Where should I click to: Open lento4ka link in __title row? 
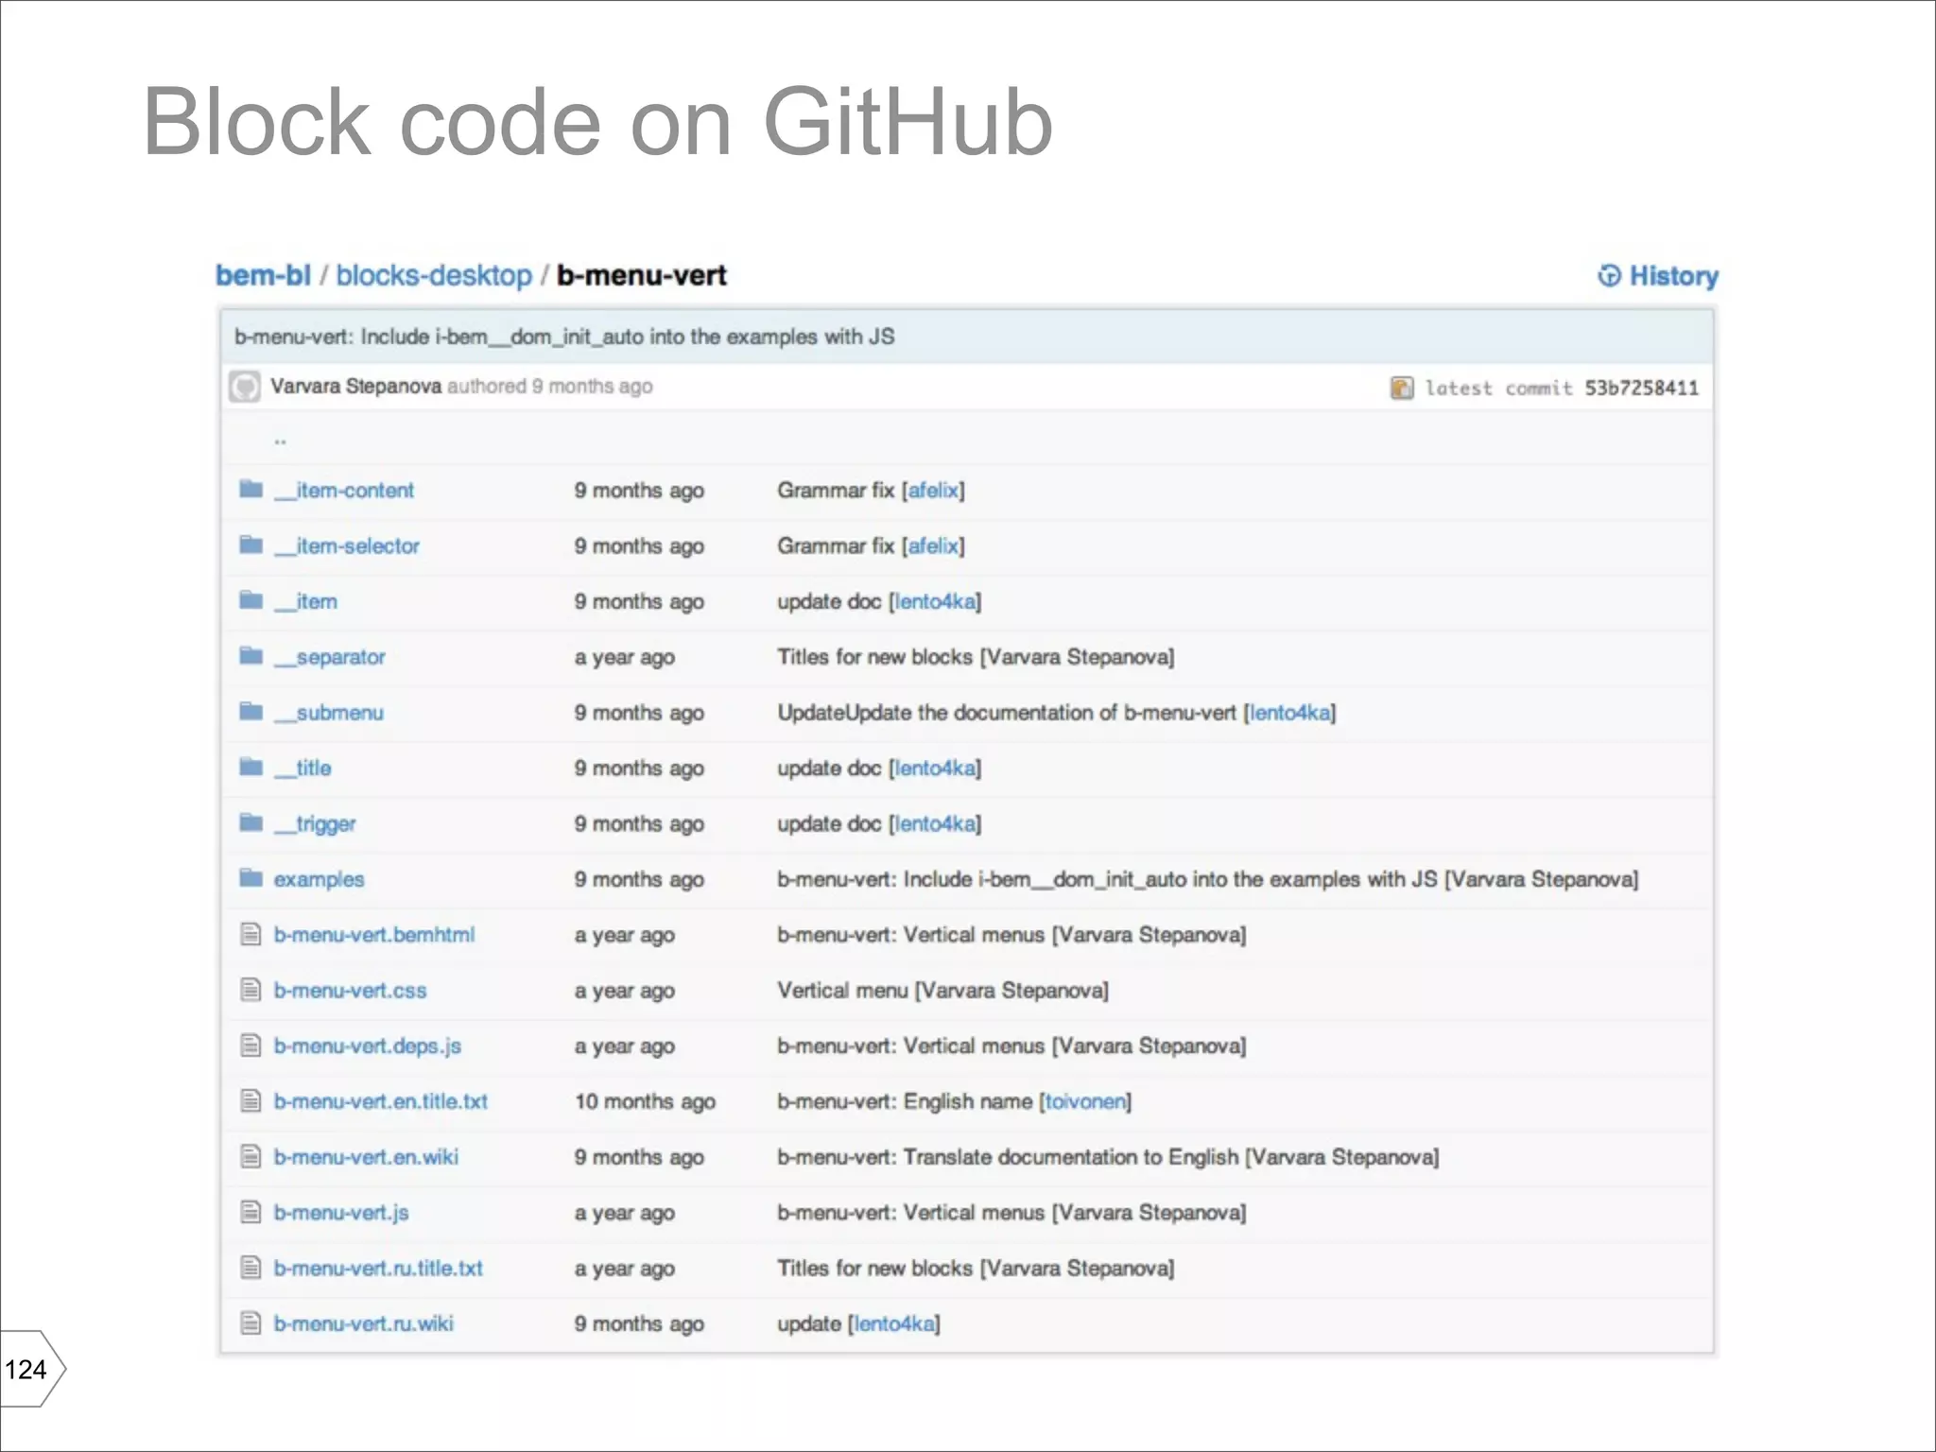tap(935, 769)
